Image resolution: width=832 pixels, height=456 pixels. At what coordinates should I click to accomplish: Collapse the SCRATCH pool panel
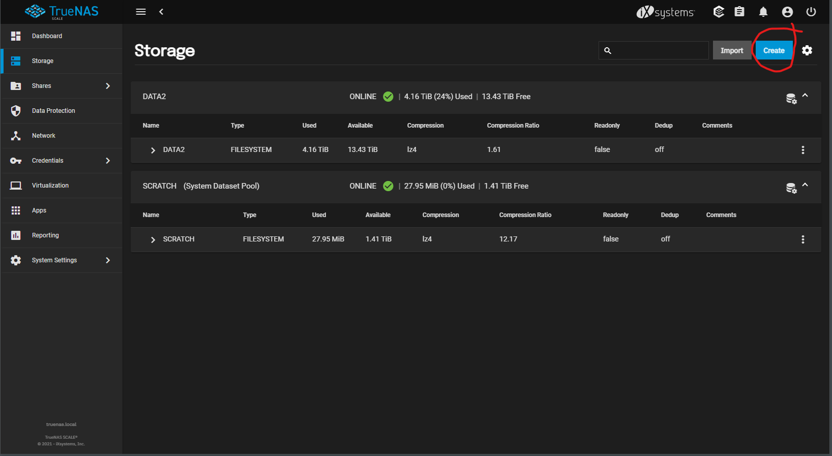[x=805, y=185]
